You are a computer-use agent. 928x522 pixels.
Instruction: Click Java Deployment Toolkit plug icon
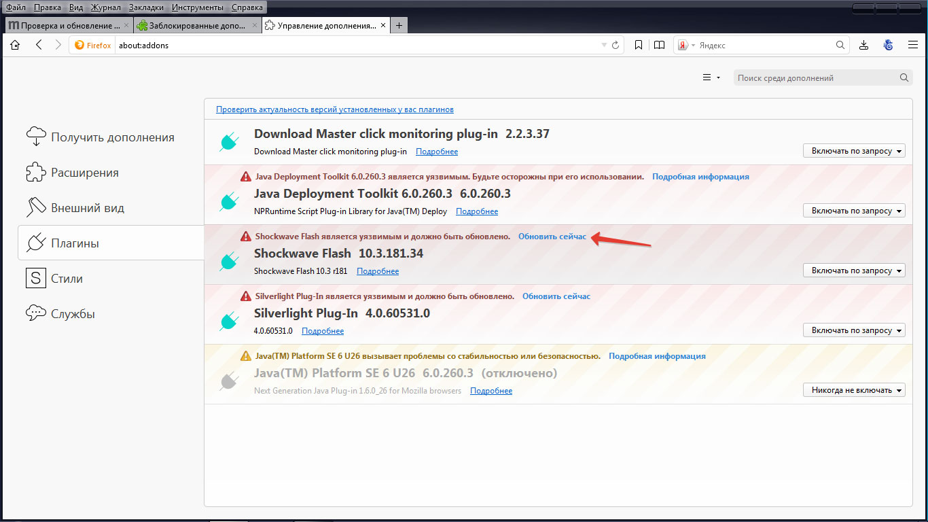coord(228,201)
